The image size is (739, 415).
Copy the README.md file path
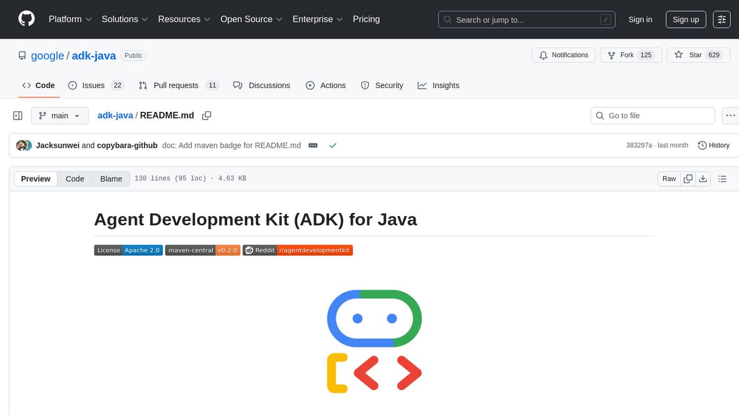[206, 116]
